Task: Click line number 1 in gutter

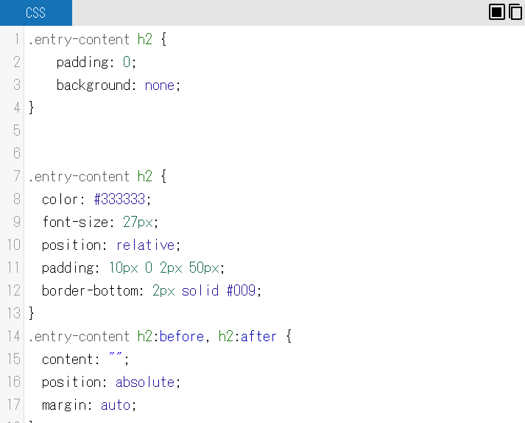Action: tap(16, 39)
